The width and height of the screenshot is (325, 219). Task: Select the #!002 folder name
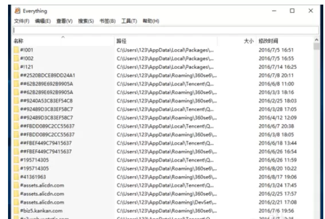(27, 58)
